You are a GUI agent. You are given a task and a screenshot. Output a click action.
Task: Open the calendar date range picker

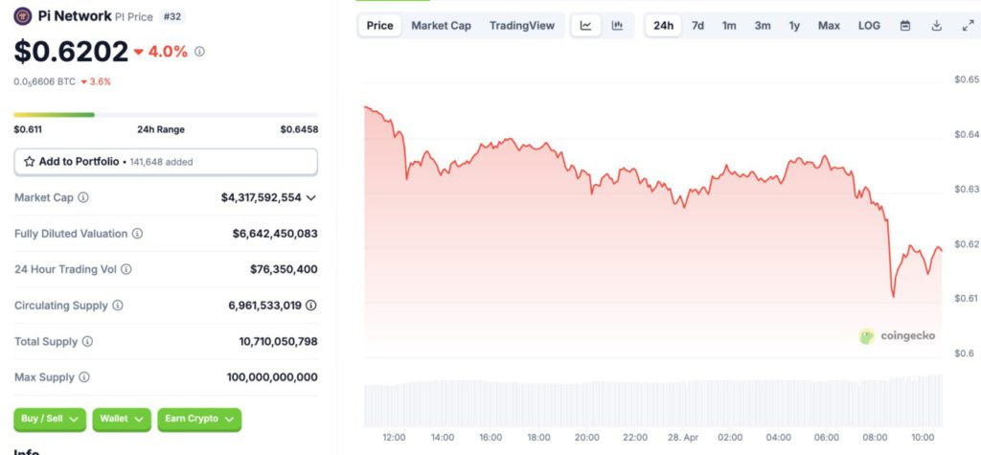pyautogui.click(x=904, y=26)
